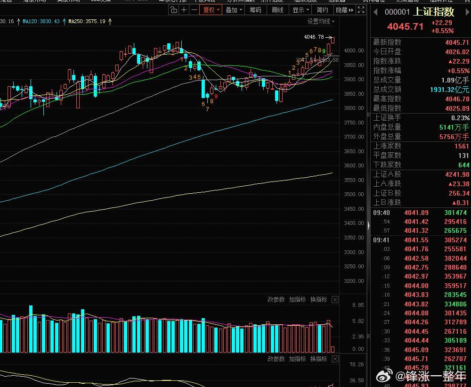Screen dimensions: 471x387
Task: Close the lower KDJ indicator panel X icon
Action: (x=335, y=359)
